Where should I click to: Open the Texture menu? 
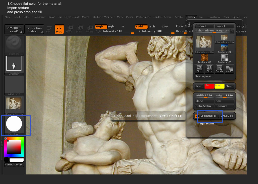191,17
